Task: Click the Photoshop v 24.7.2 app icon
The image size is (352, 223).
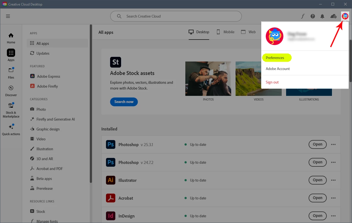Action: click(111, 162)
